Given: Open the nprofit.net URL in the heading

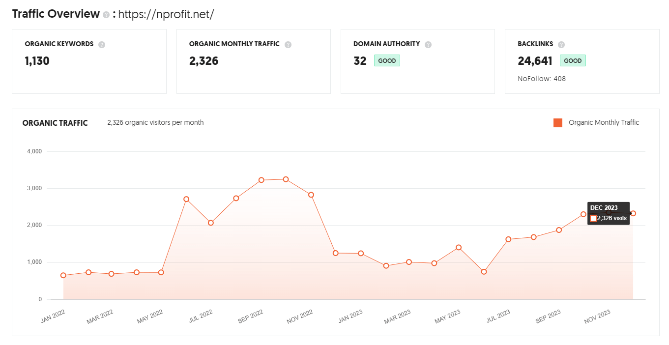Looking at the screenshot, I should click(166, 14).
